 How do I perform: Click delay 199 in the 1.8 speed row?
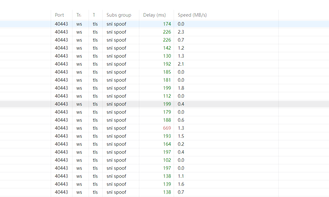point(167,88)
